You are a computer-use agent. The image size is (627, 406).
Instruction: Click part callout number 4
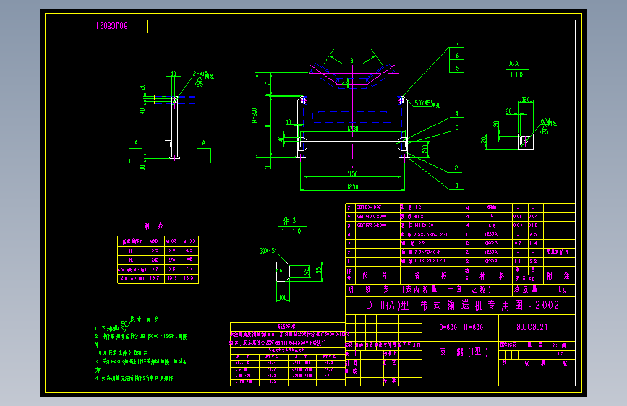click(456, 114)
